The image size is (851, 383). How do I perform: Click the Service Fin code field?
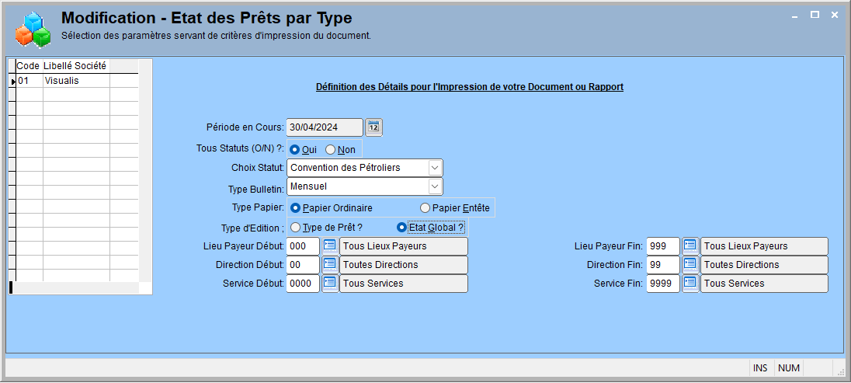[663, 283]
